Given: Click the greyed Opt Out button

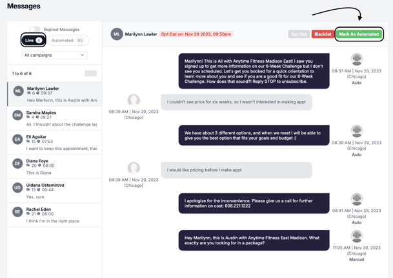Looking at the screenshot, I should [299, 34].
